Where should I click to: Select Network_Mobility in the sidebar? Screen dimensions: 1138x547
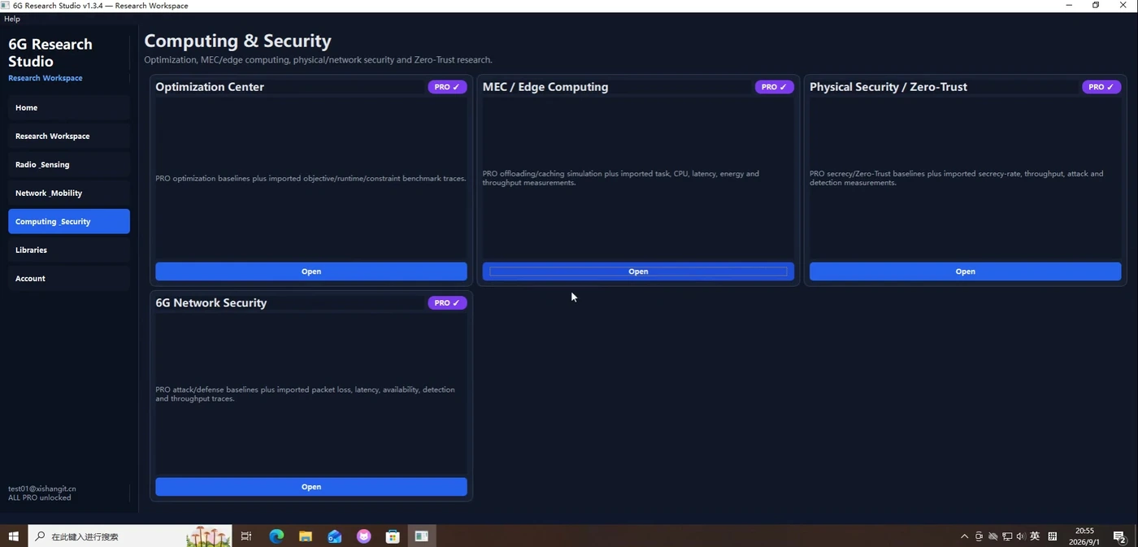pos(69,193)
